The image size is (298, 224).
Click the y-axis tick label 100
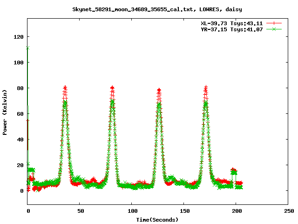19,63
